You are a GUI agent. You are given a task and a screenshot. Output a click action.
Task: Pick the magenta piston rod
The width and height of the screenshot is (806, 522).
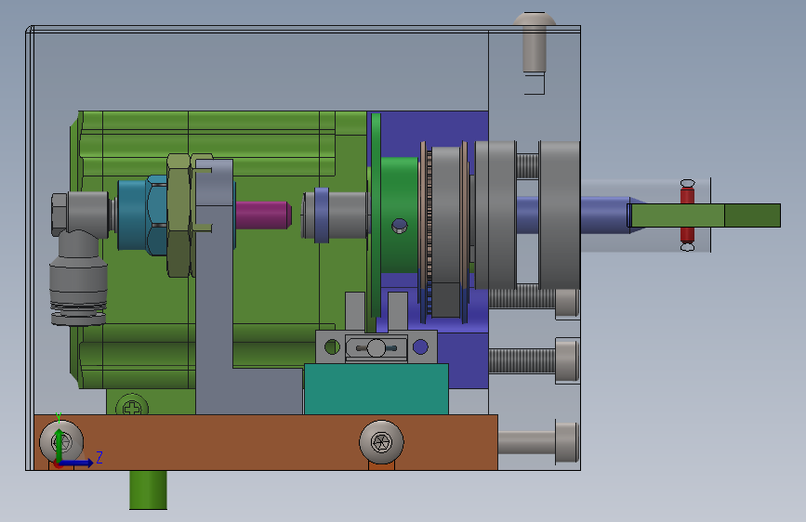pyautogui.click(x=264, y=215)
